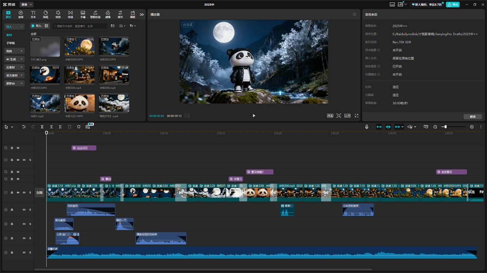Open the 新人福利 promotion link
Viewport: 487px width, 273px height.
pos(427,4)
